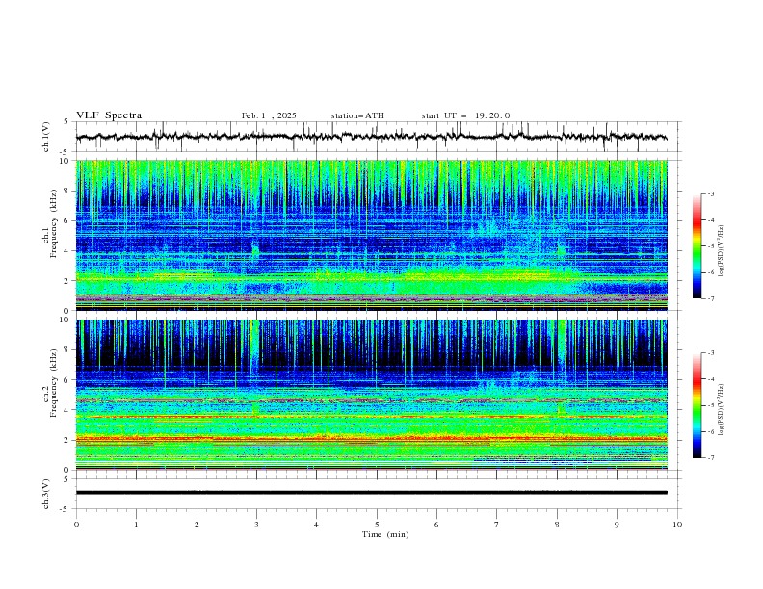This screenshot has width=763, height=589.
Task: Click the 'ch.1(V)' waveform axis label
Action: [46, 137]
